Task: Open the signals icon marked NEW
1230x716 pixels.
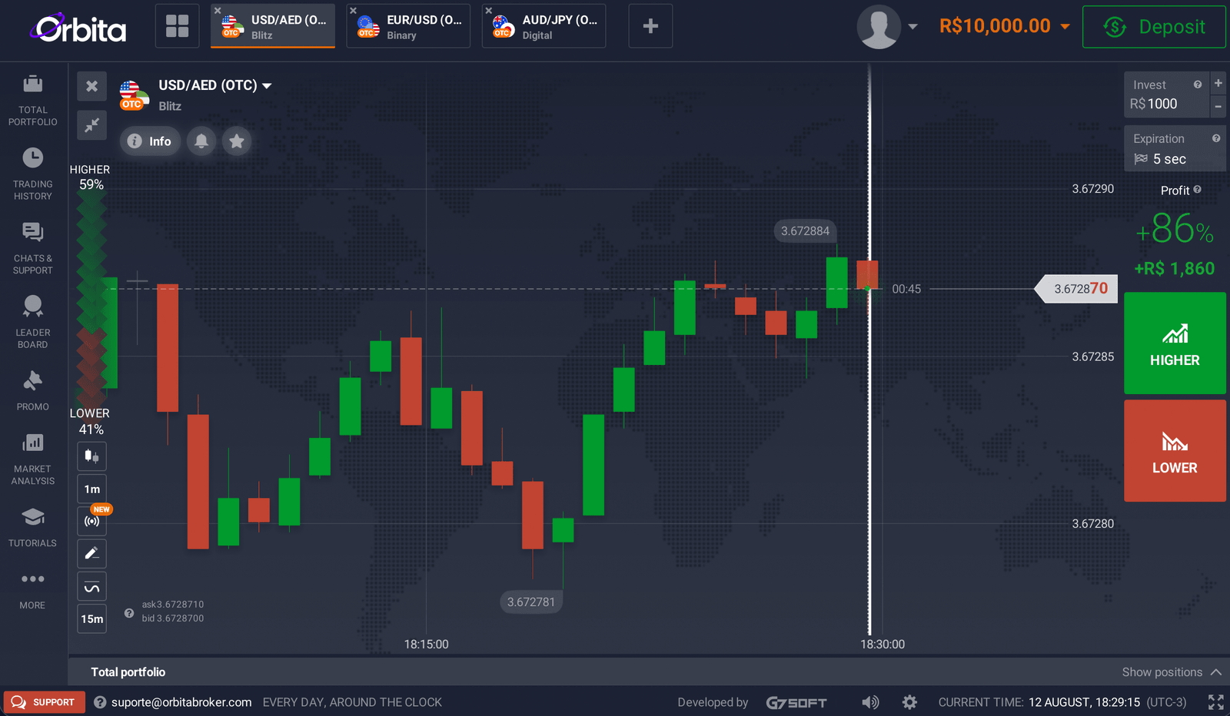Action: click(91, 521)
